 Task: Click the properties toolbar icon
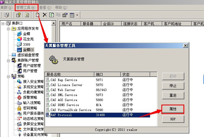click(x=65, y=15)
